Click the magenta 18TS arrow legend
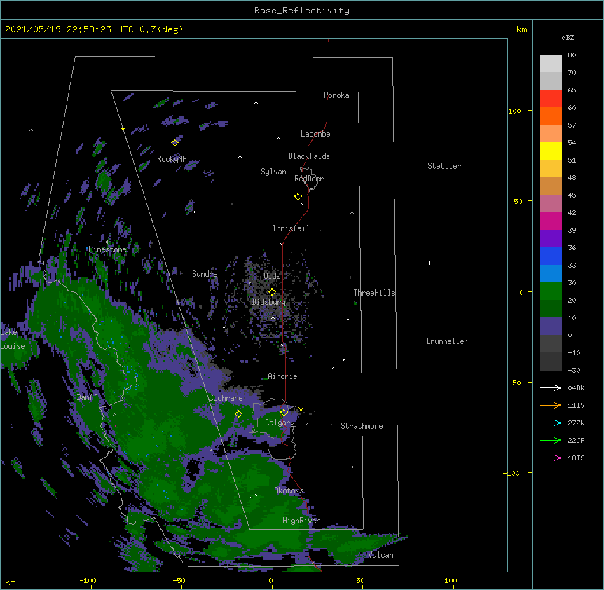604x590 pixels. (551, 458)
